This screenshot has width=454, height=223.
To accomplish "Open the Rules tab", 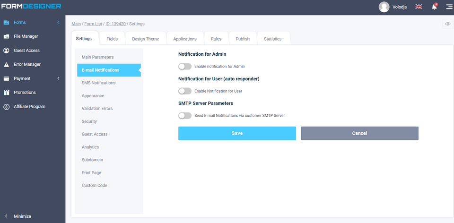I will [x=216, y=39].
